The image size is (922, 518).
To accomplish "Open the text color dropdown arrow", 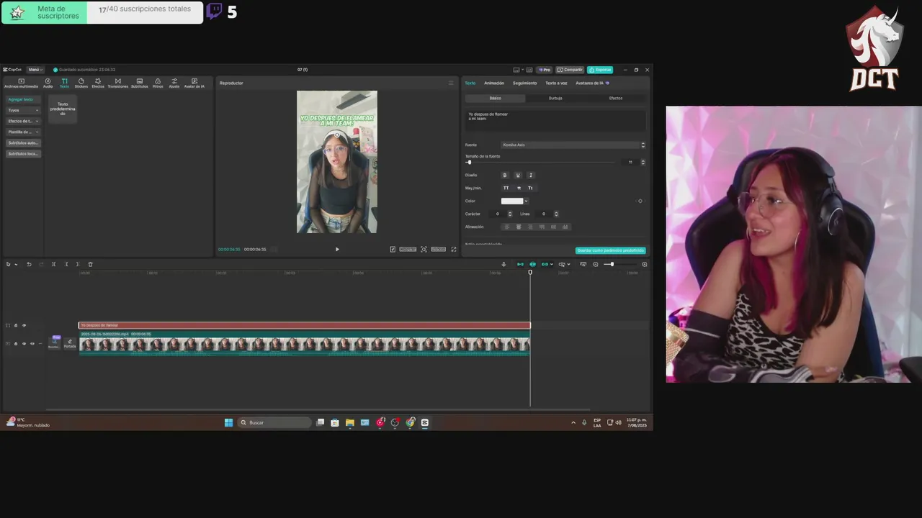I will pyautogui.click(x=527, y=201).
